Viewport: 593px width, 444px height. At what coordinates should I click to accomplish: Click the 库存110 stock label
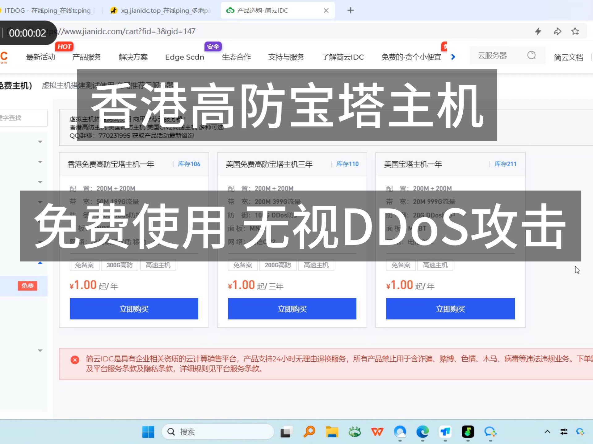click(347, 164)
